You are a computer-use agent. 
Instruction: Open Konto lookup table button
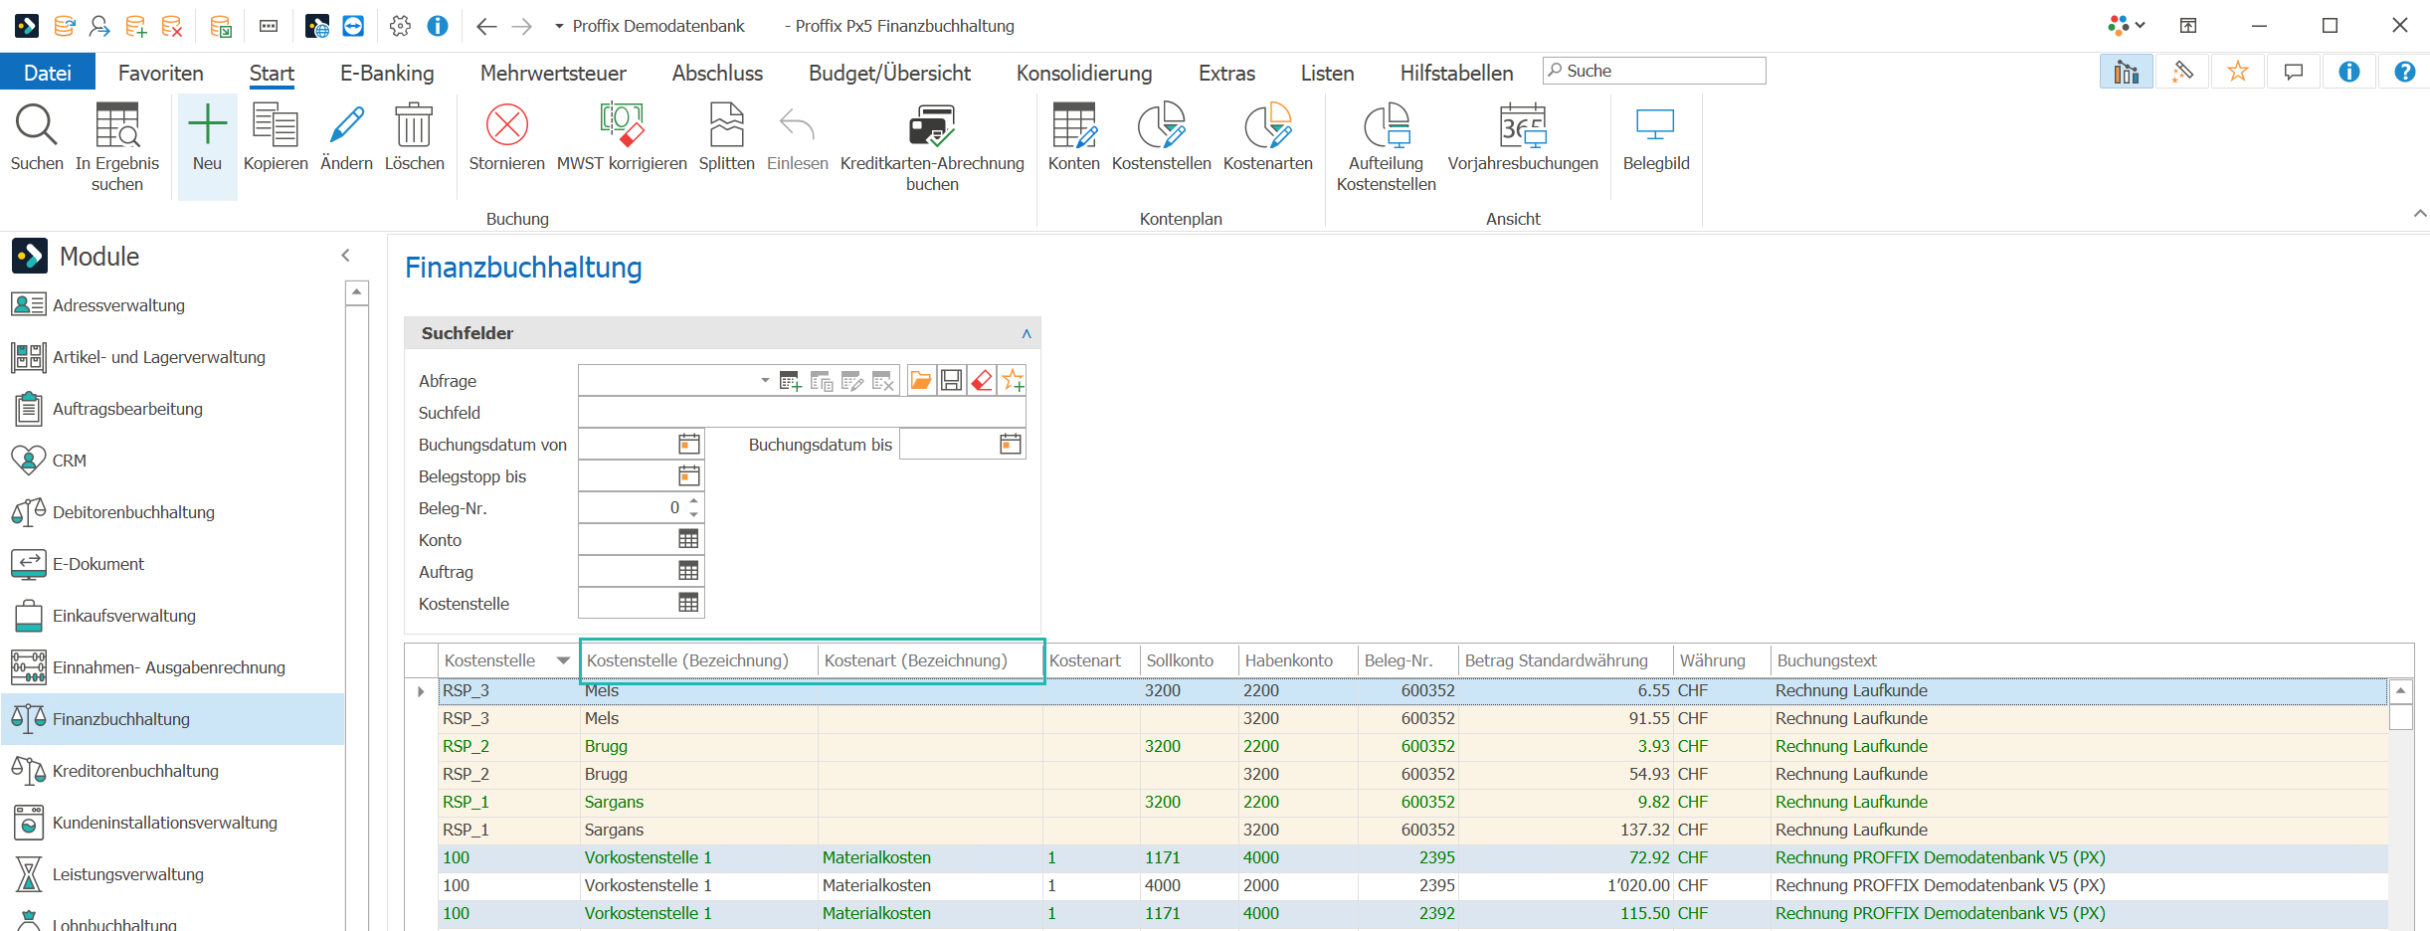[688, 539]
